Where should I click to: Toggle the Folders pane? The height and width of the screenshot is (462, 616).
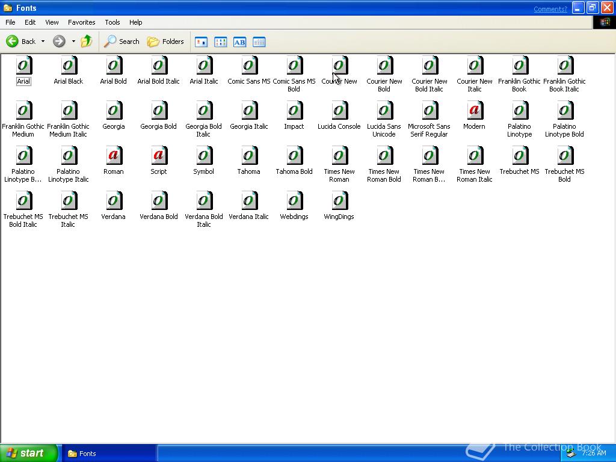point(165,42)
